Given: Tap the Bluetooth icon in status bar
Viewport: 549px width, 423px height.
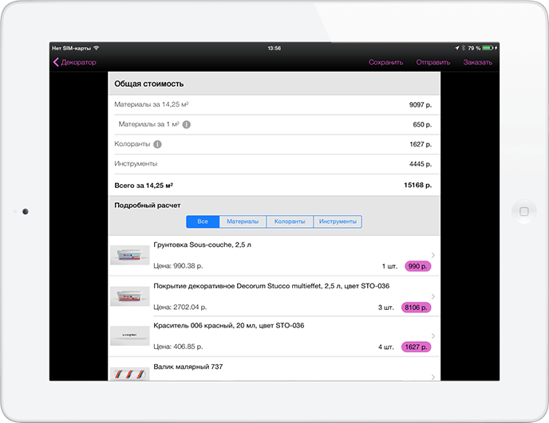Looking at the screenshot, I should (462, 49).
